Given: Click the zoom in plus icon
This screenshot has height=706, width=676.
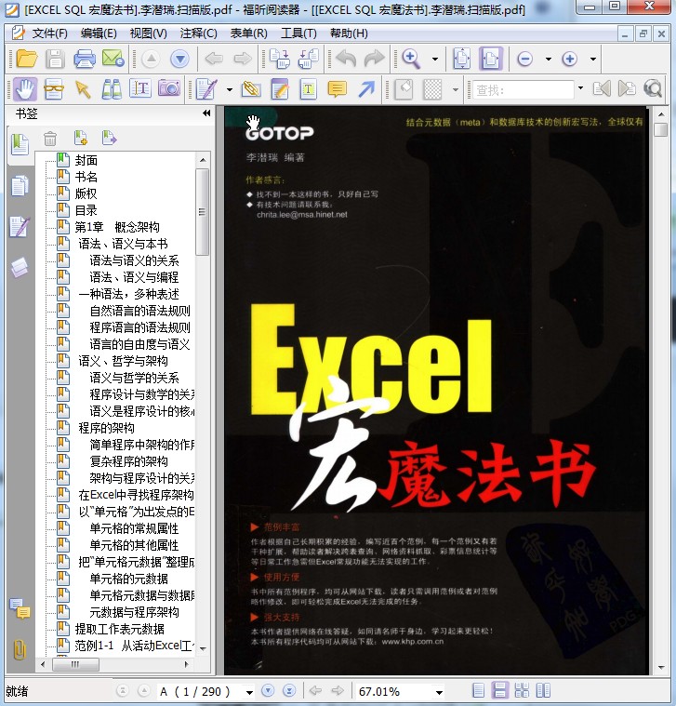Looking at the screenshot, I should pyautogui.click(x=570, y=59).
